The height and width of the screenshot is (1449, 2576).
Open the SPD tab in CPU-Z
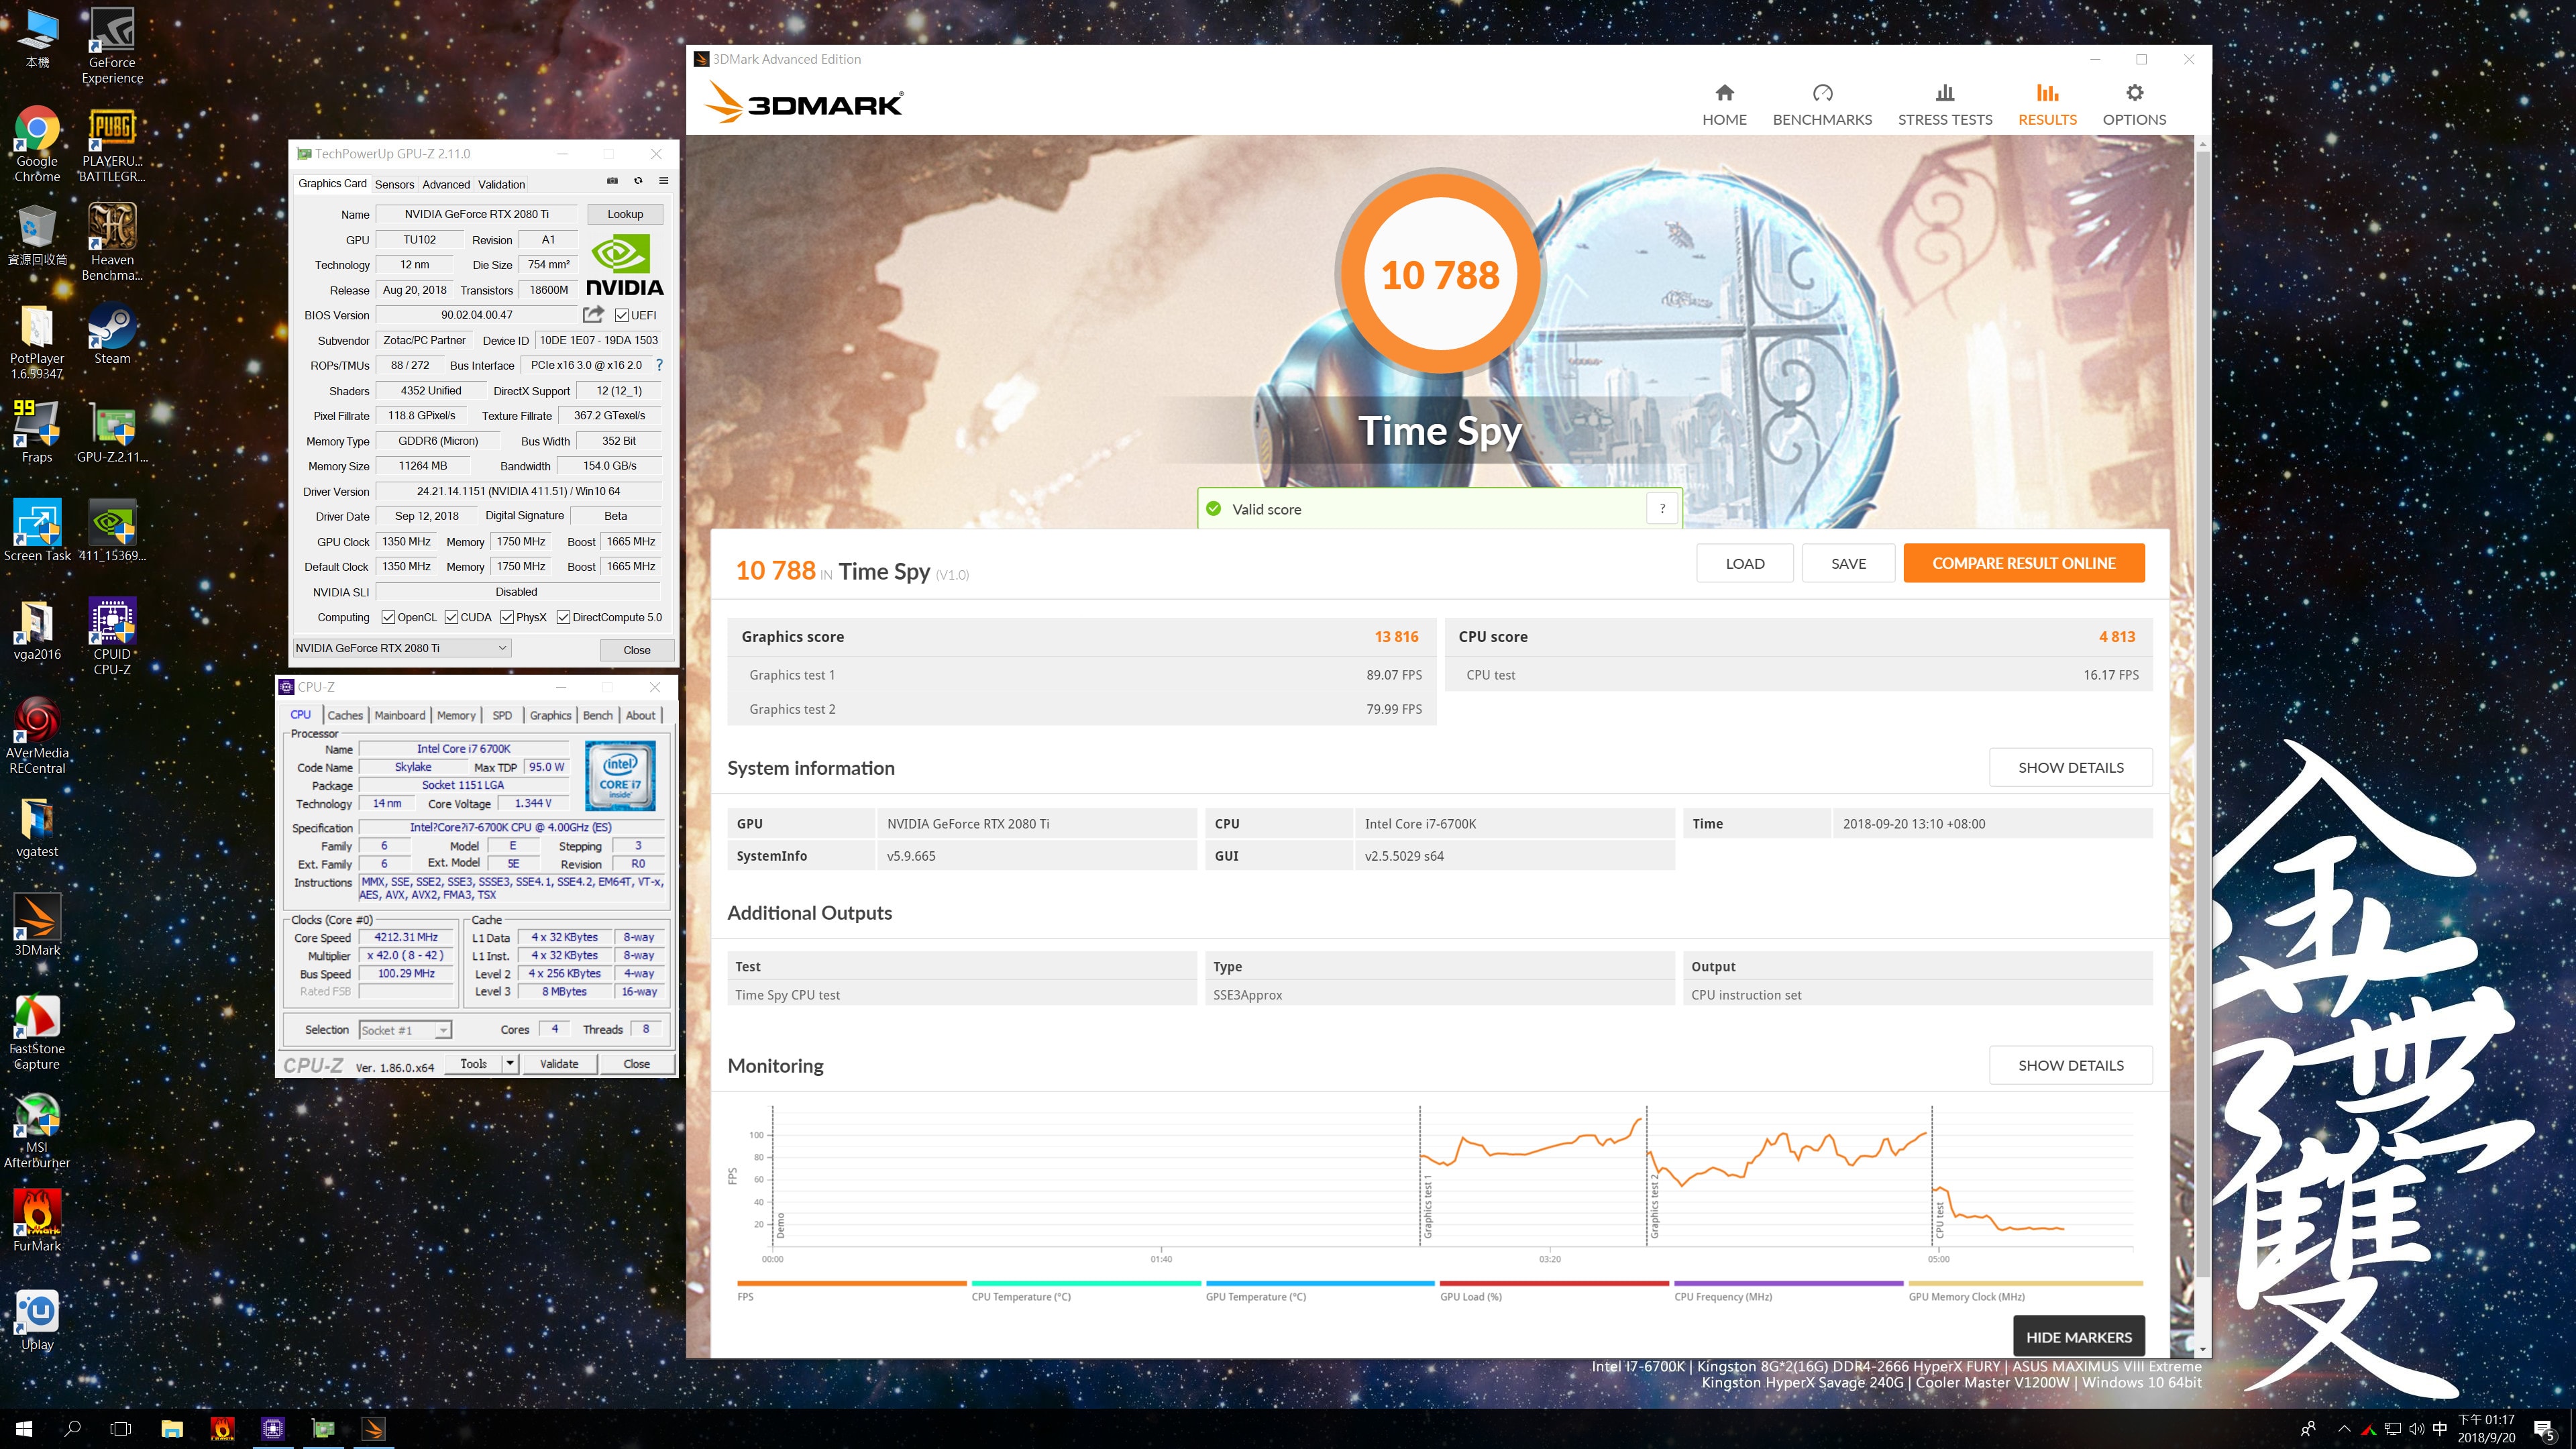502,715
